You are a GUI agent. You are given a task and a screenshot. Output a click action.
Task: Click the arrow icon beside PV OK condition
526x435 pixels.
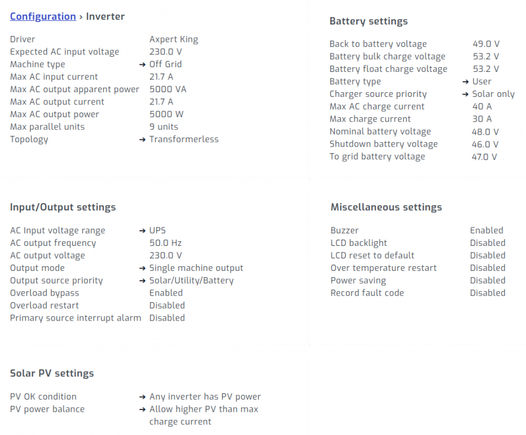142,397
